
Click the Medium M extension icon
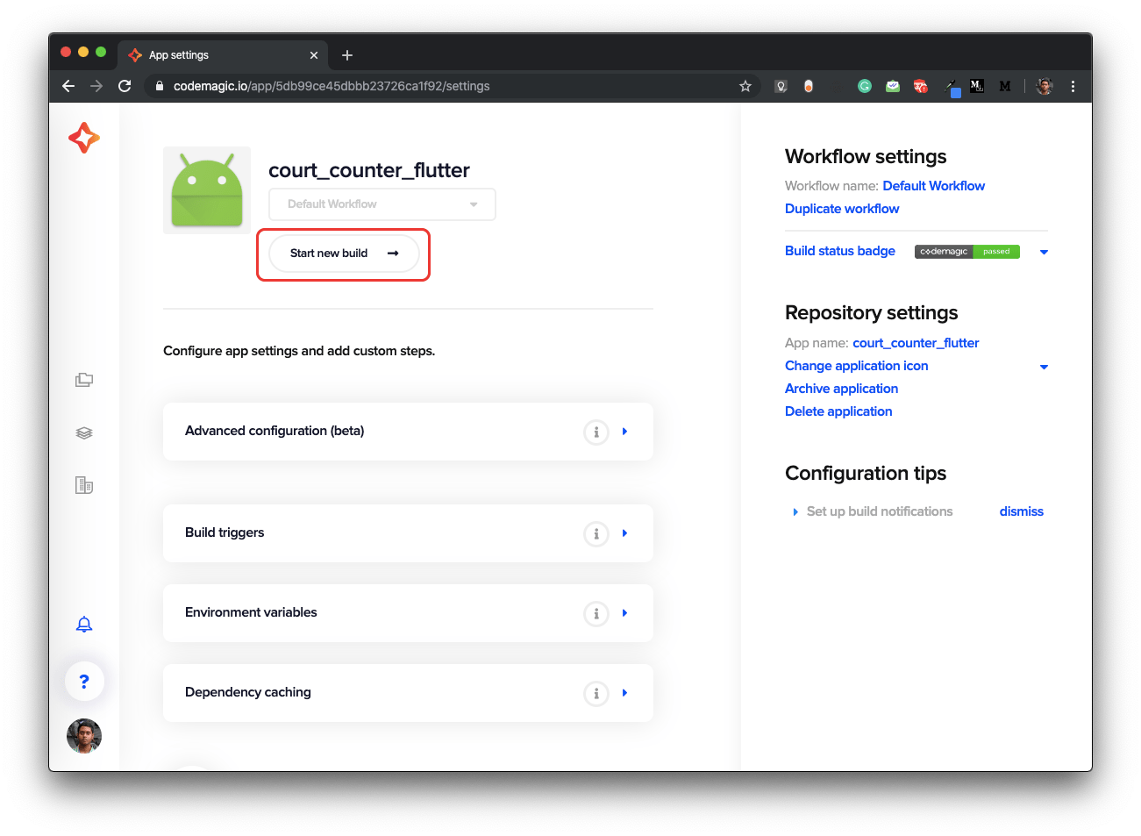1005,86
